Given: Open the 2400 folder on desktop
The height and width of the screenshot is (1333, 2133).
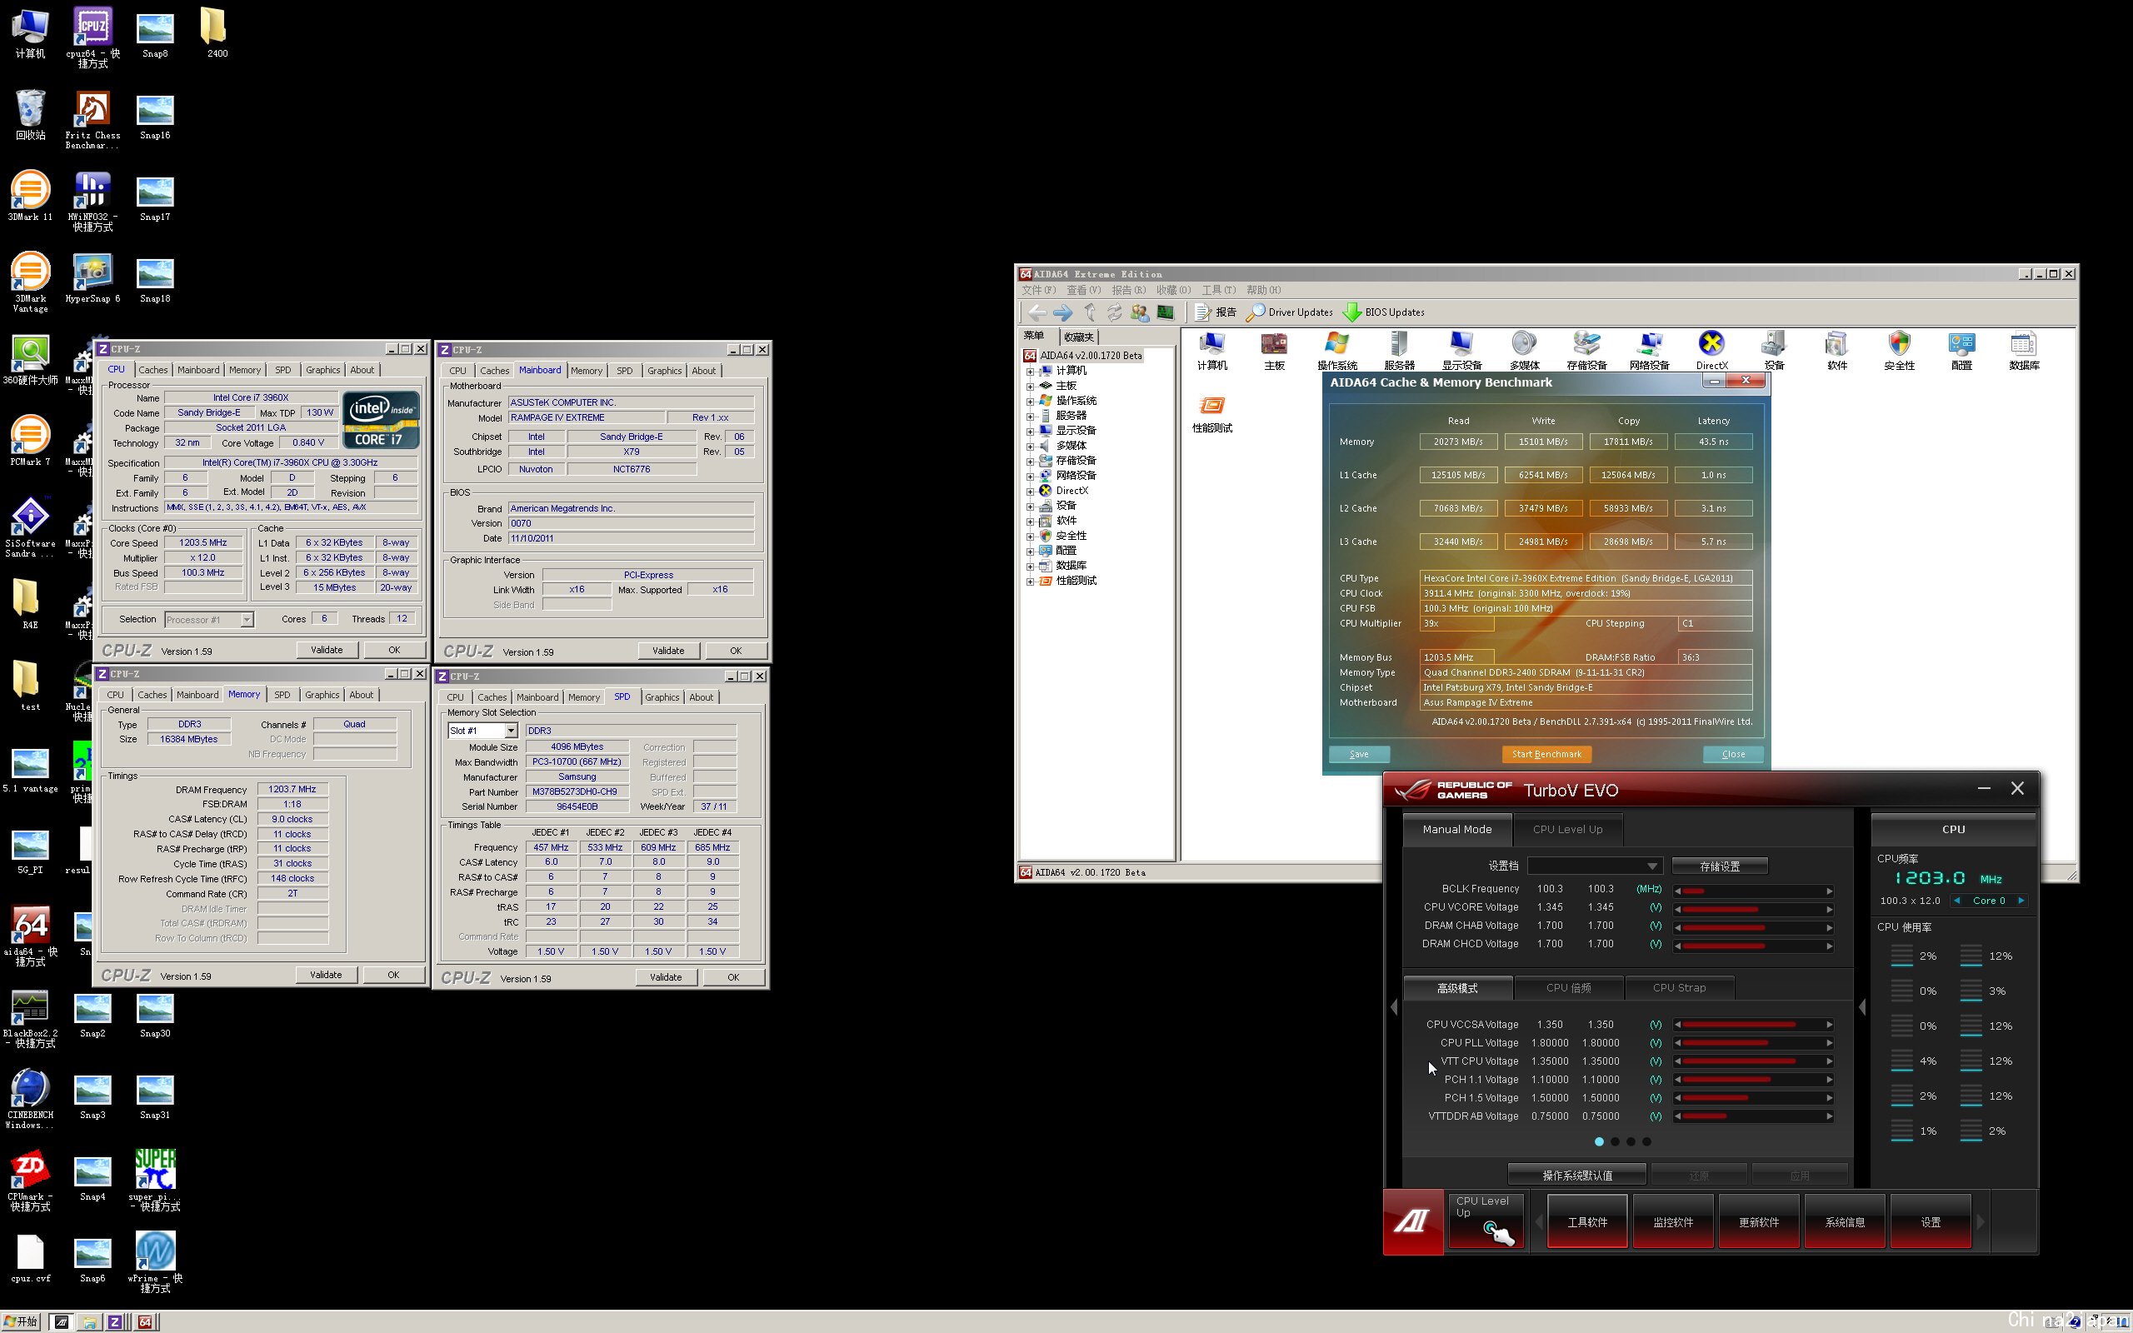Looking at the screenshot, I should click(217, 32).
